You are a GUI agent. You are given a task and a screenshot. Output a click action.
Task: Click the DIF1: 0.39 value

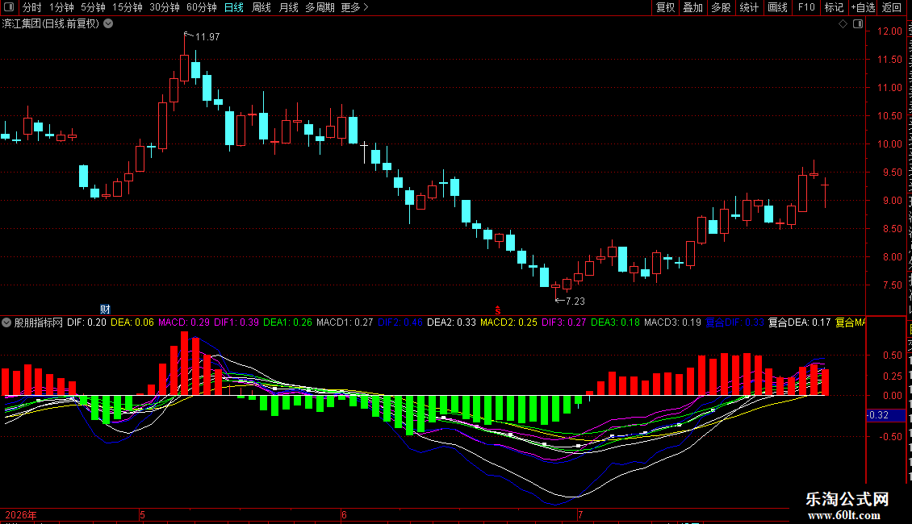[x=236, y=322]
